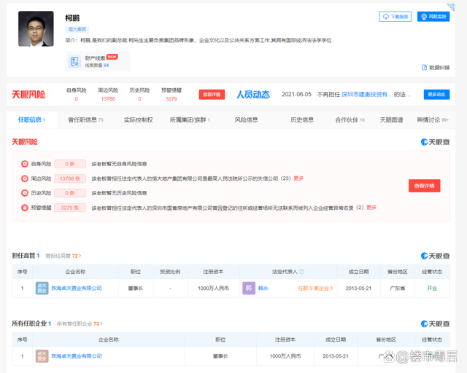Viewport: 467px width, 373px height.
Task: Click the 3279 条 count badge
Action: pos(70,208)
